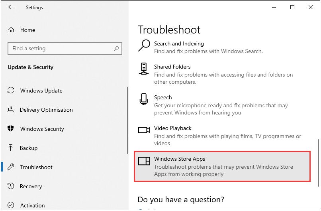Go to Delivery Optimisation

point(46,110)
